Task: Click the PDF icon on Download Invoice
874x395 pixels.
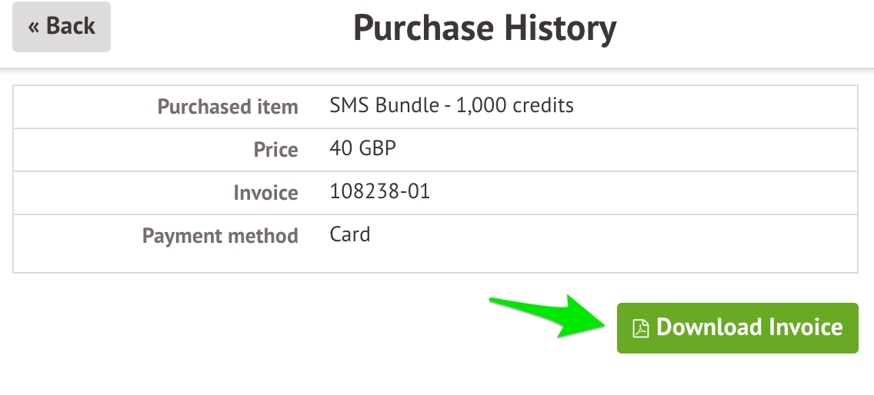Action: click(x=640, y=329)
